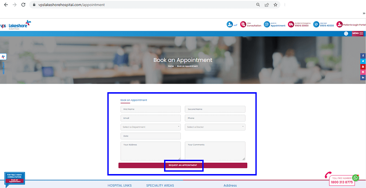Screen dimensions: 366x188
Task: Open the Instagram social icon
Action: pos(363,72)
